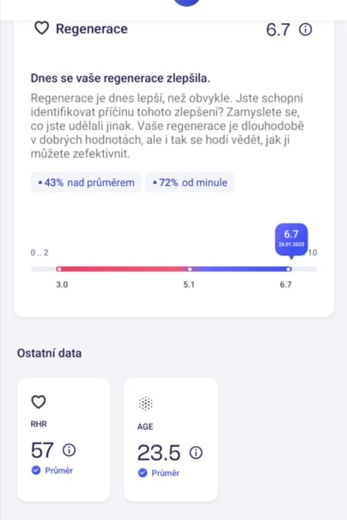Tap the checkmark badge under AGE 23.5
The width and height of the screenshot is (347, 520).
pos(143,473)
